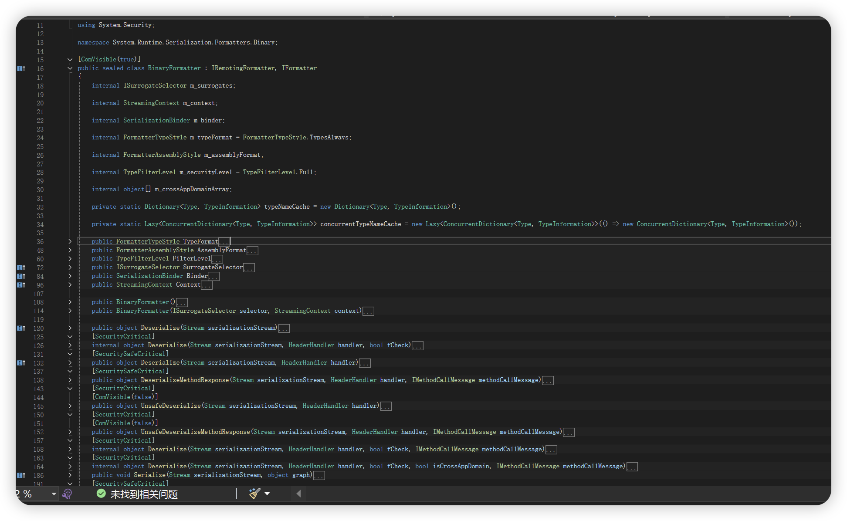Expand the TypeFormat property at line 36
This screenshot has height=521, width=847.
[70, 241]
